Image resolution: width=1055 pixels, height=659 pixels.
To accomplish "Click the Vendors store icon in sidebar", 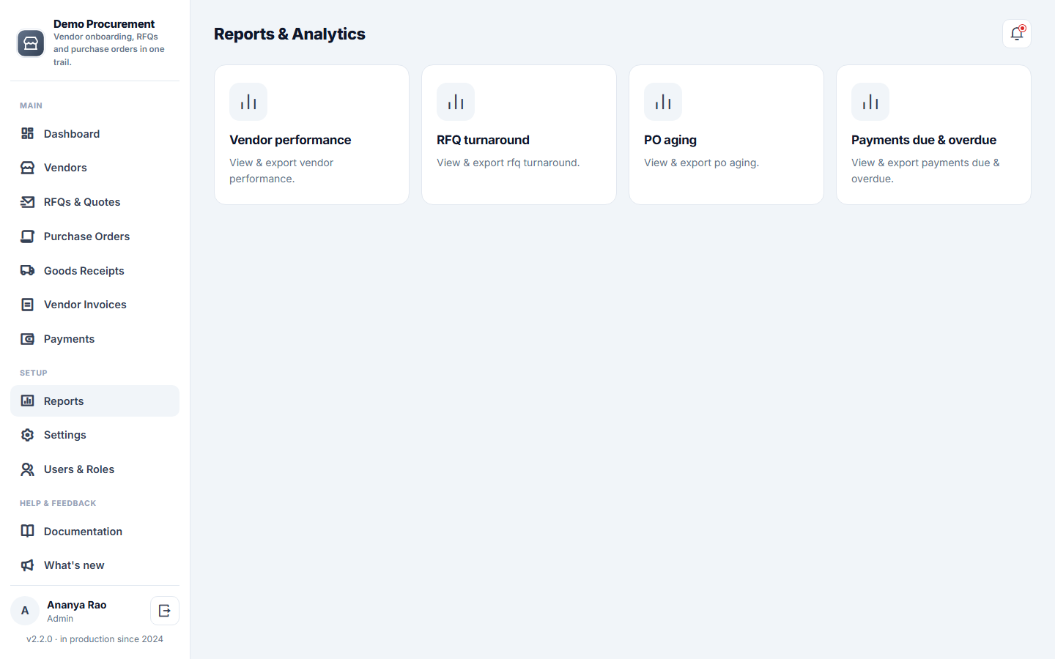I will [x=27, y=168].
